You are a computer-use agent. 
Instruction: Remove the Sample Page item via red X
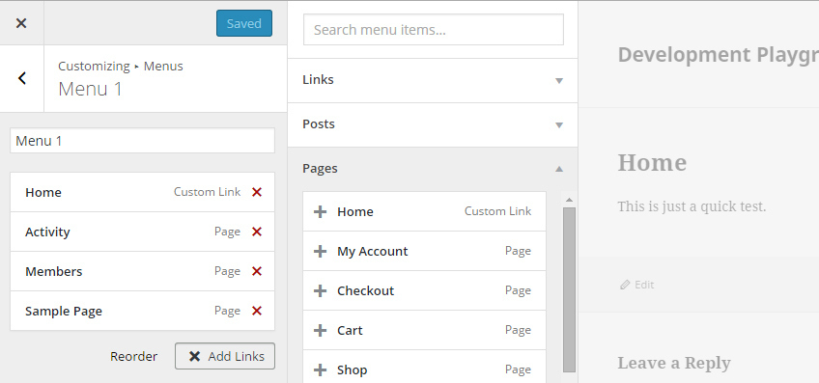[x=257, y=311]
